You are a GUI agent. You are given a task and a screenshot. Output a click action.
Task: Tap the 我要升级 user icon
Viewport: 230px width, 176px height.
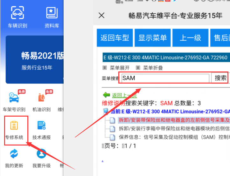point(41,153)
